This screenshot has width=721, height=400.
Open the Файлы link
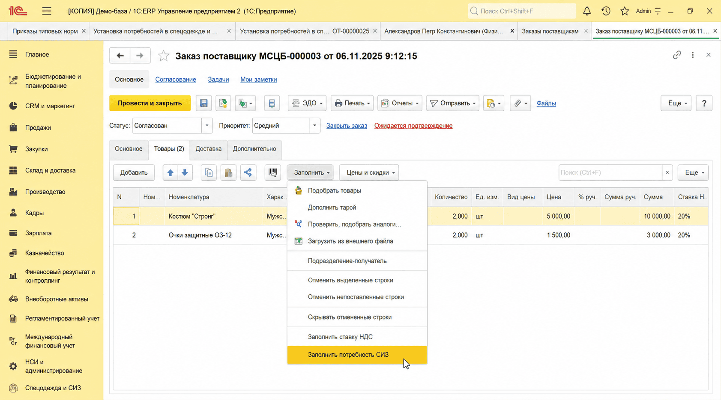point(546,103)
